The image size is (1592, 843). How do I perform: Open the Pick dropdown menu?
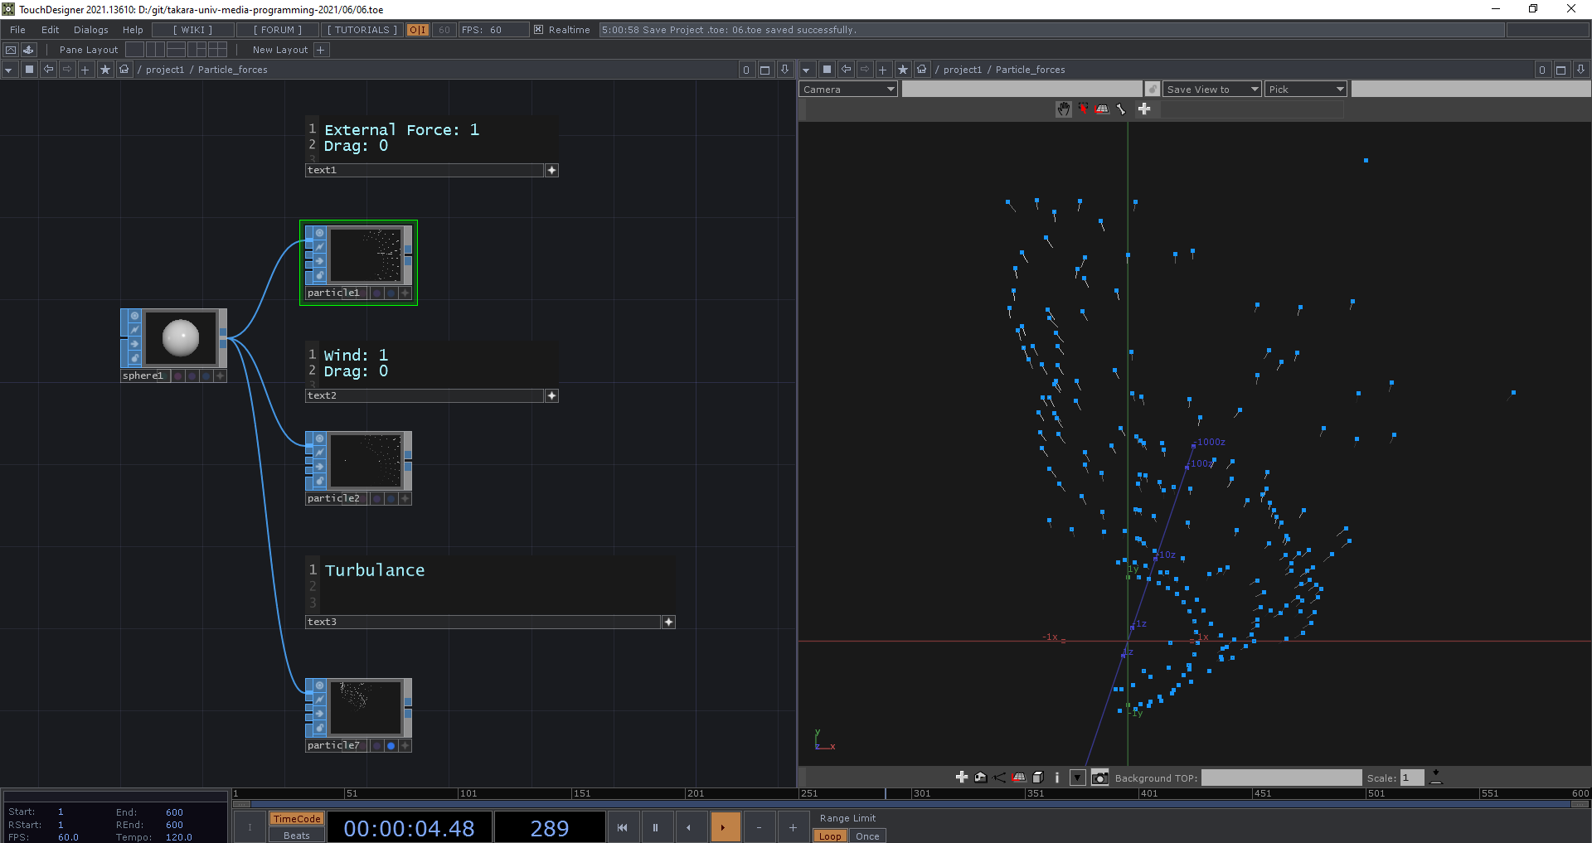(1305, 90)
